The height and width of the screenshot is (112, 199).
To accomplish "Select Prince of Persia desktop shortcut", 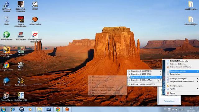I will point(7,97).
